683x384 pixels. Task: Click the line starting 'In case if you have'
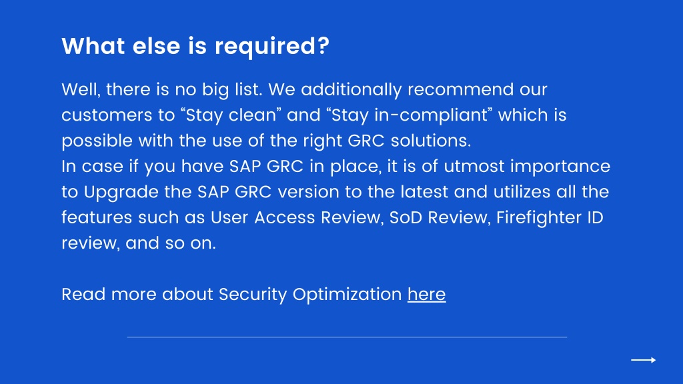(336, 166)
